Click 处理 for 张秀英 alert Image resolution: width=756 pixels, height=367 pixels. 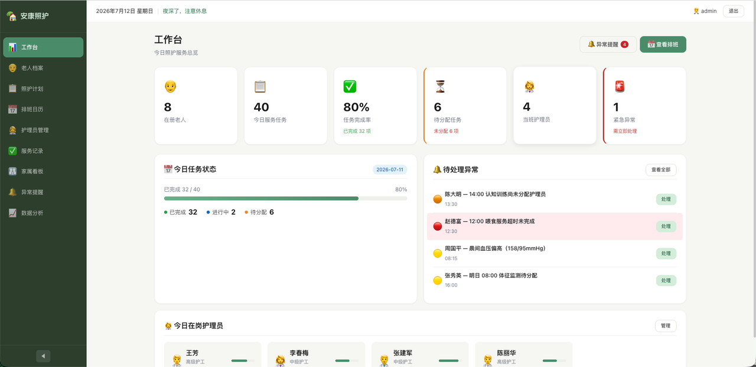click(666, 281)
